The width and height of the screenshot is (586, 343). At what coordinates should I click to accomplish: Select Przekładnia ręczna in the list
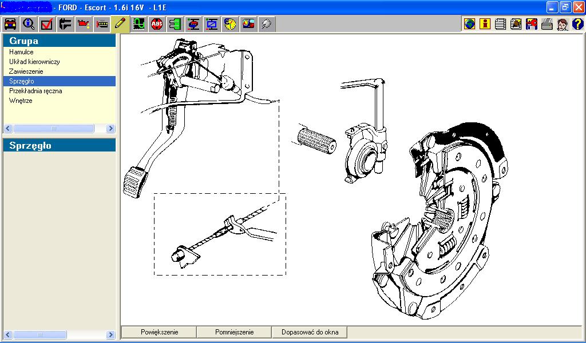tap(35, 91)
